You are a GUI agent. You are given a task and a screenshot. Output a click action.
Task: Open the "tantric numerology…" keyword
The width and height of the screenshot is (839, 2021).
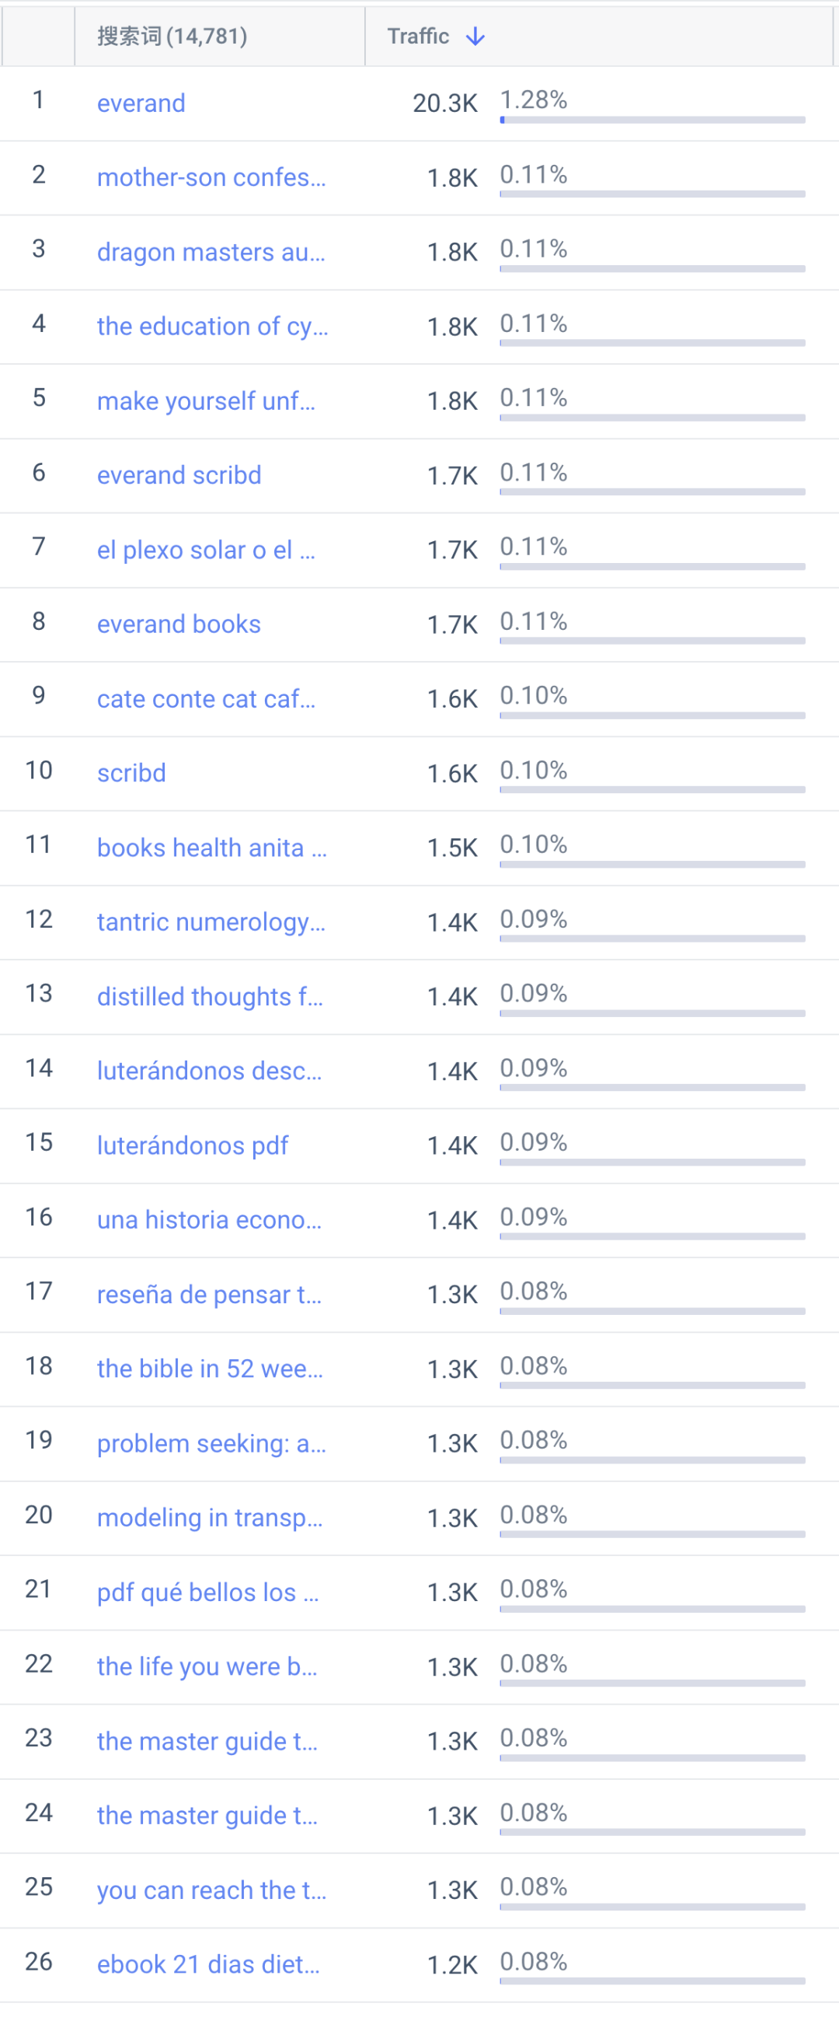(x=211, y=921)
